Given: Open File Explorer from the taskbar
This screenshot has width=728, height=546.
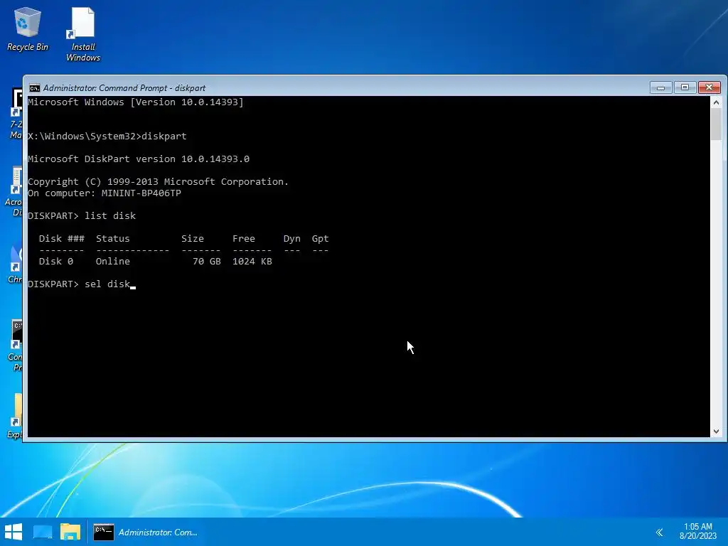Looking at the screenshot, I should 70,532.
